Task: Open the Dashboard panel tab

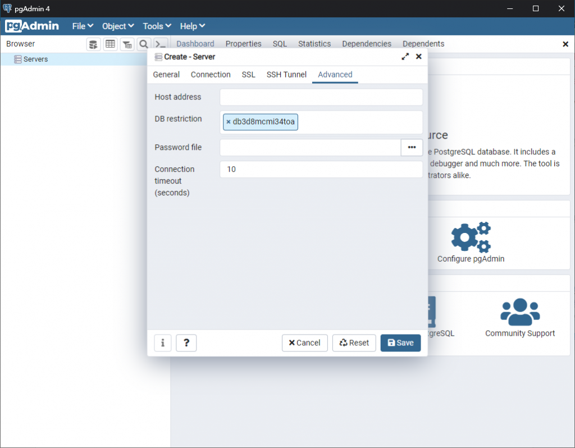Action: click(195, 44)
